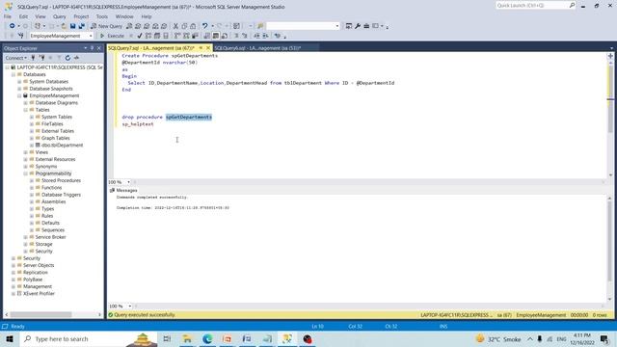Click Object Explorer activity monitor icon
The image size is (617, 347).
coord(76,58)
